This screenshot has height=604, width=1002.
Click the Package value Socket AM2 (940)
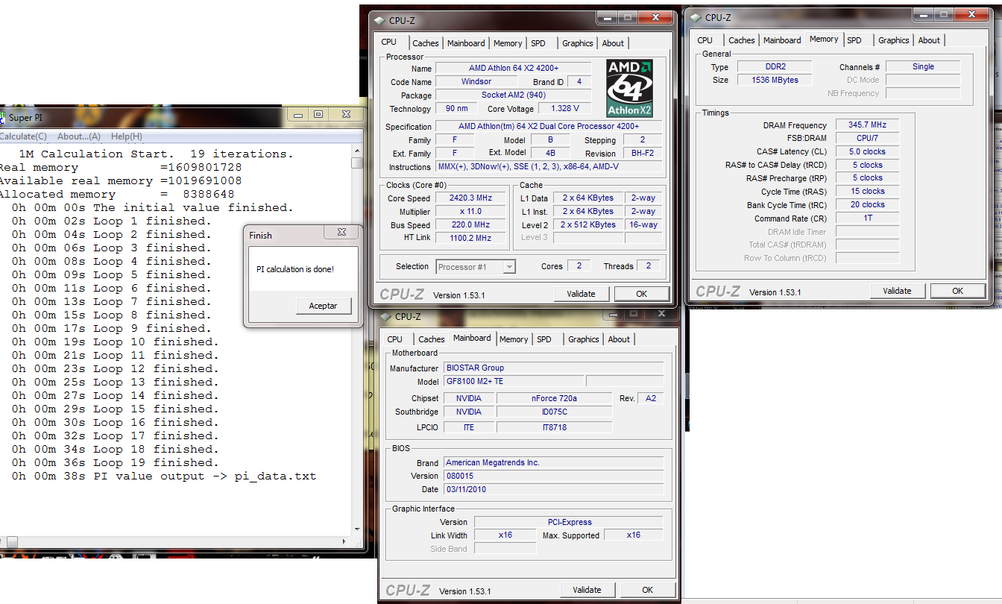coord(514,95)
